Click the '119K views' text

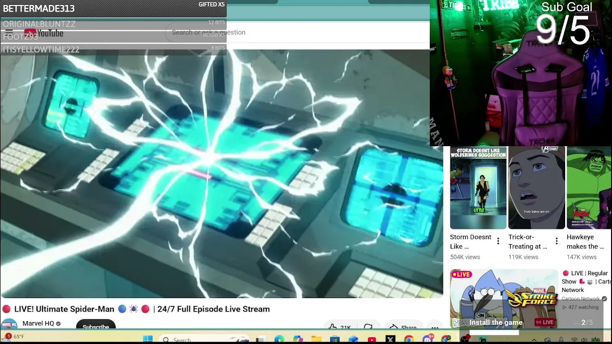click(x=523, y=257)
